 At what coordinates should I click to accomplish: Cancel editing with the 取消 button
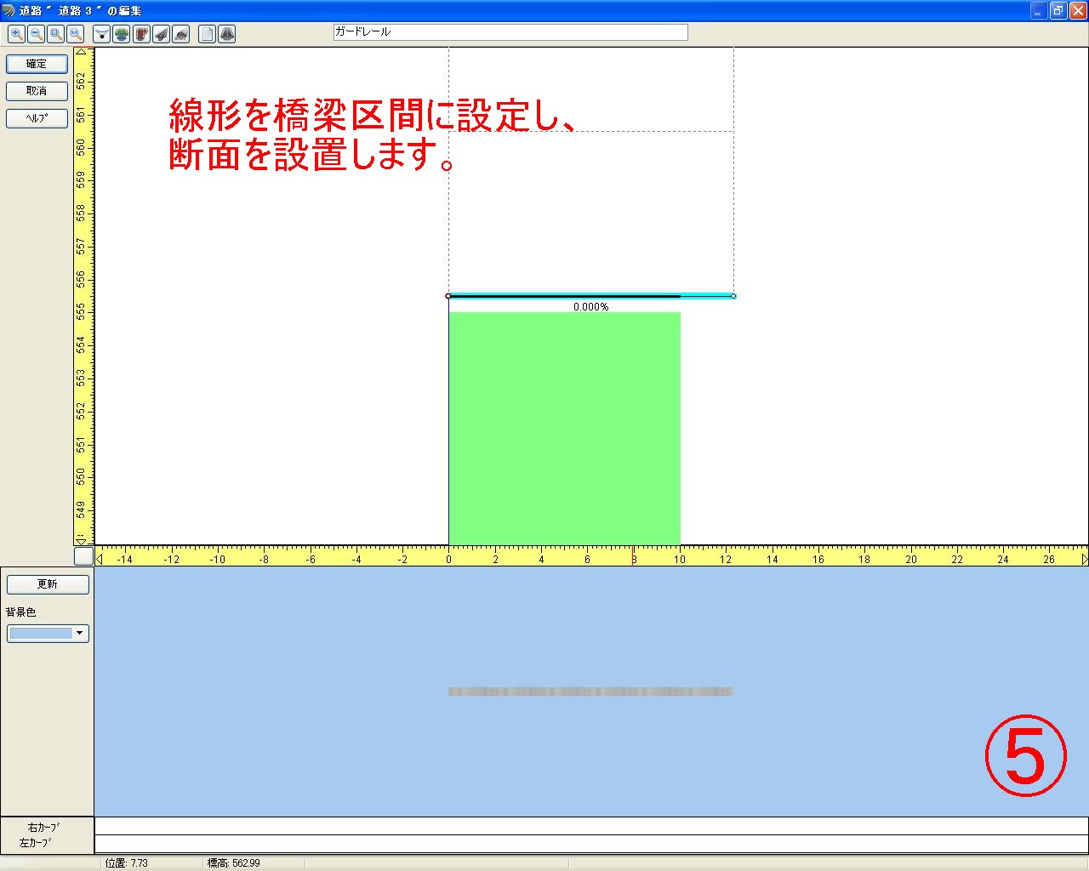(x=37, y=91)
